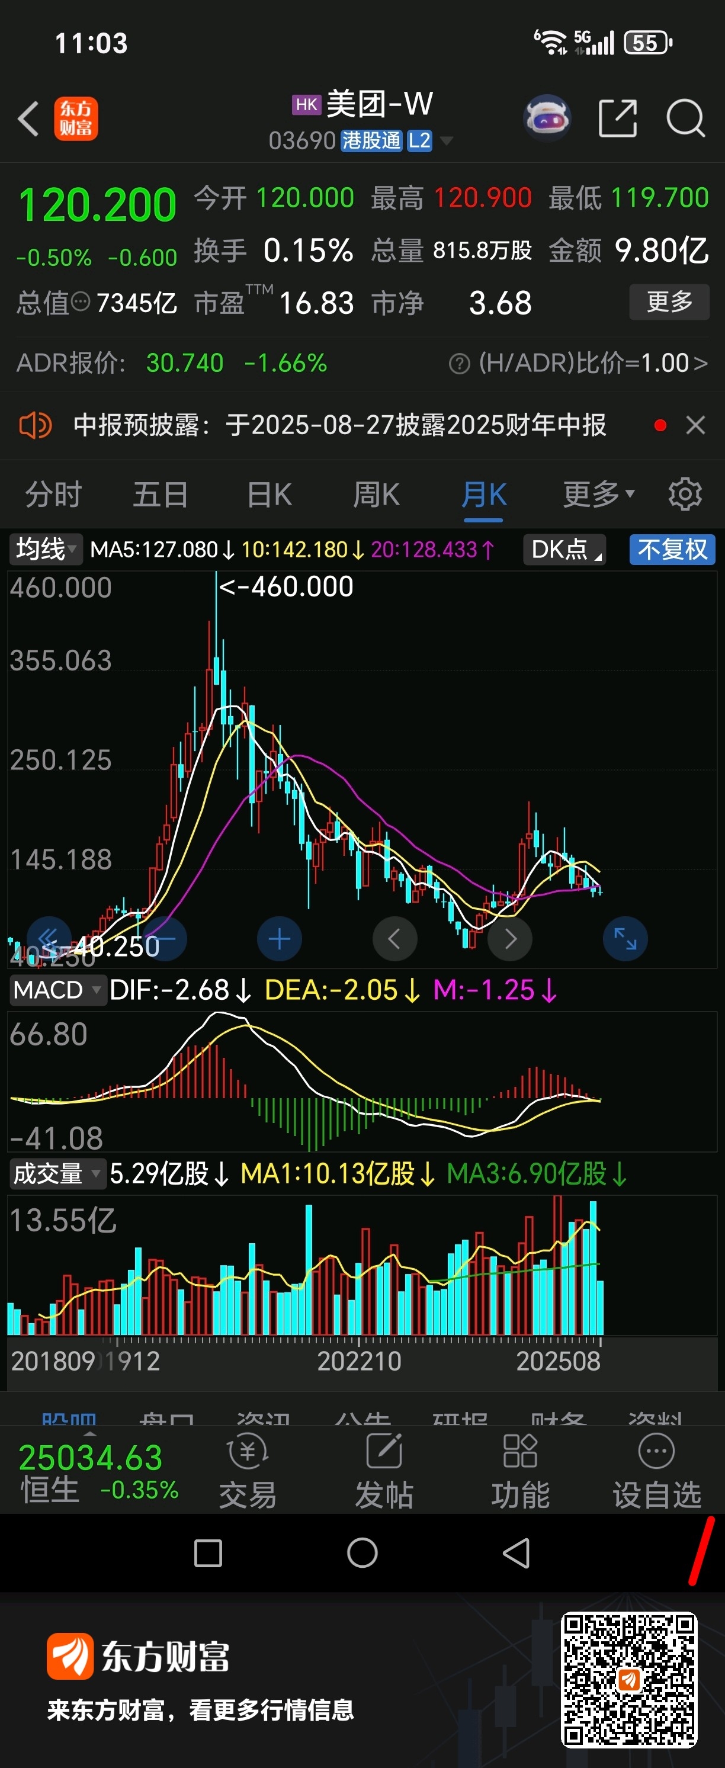This screenshot has height=1768, width=725.
Task: Expand chart to fullscreen
Action: click(625, 938)
